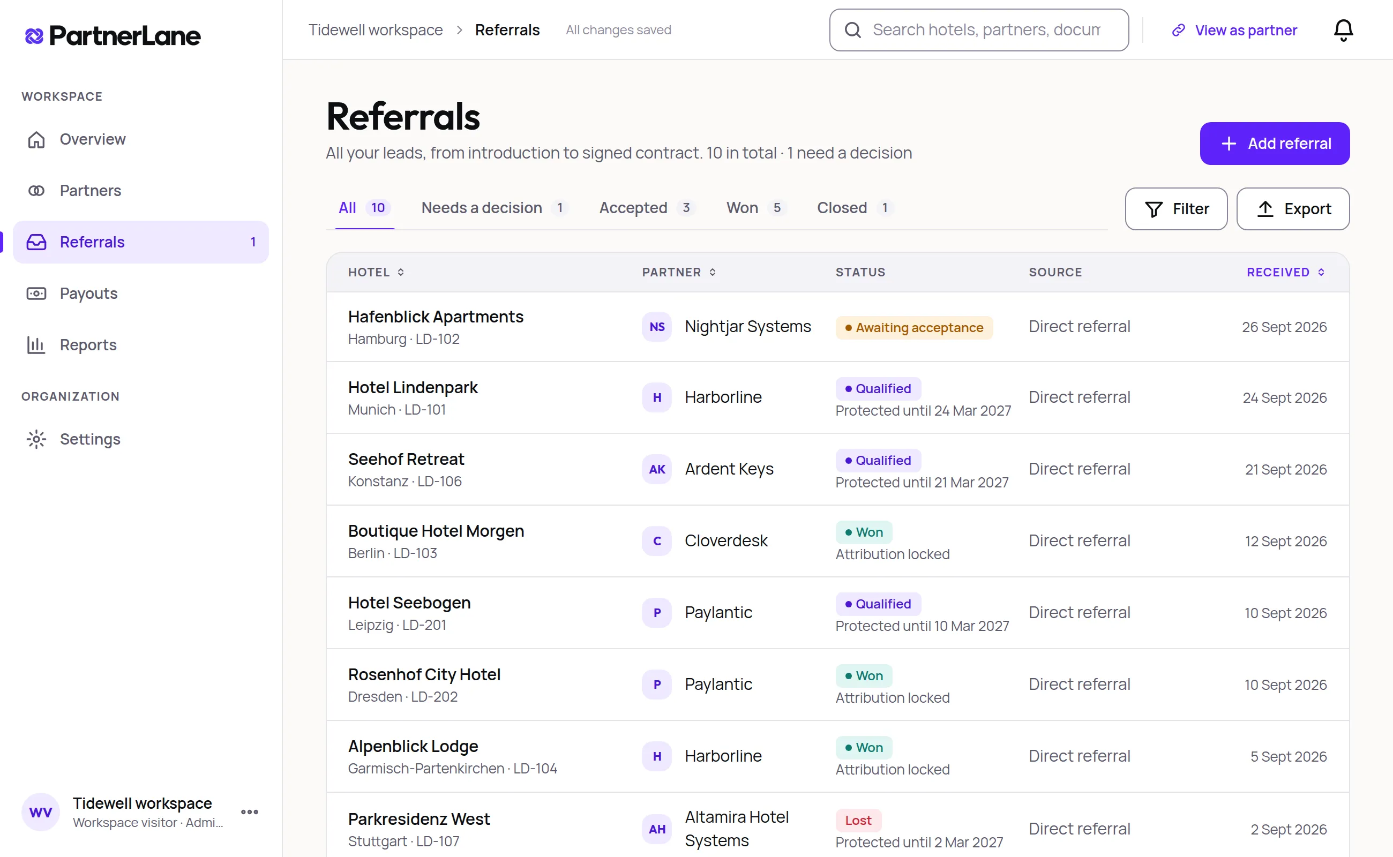
Task: Click the Referrals inbox icon
Action: click(36, 242)
